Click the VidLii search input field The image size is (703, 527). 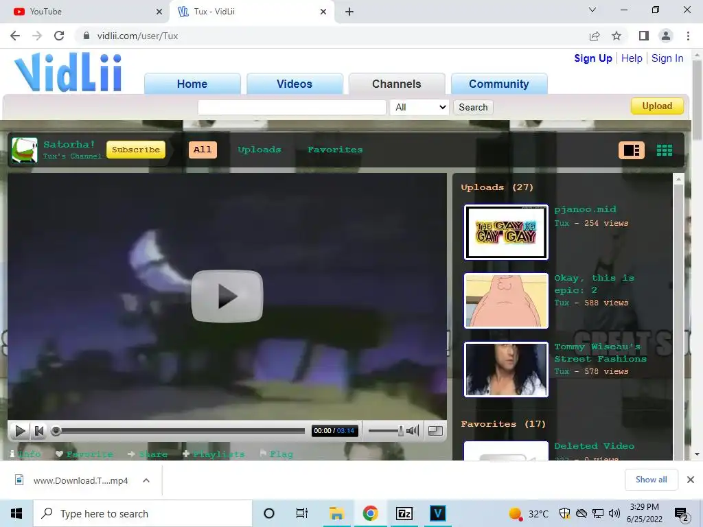292,107
